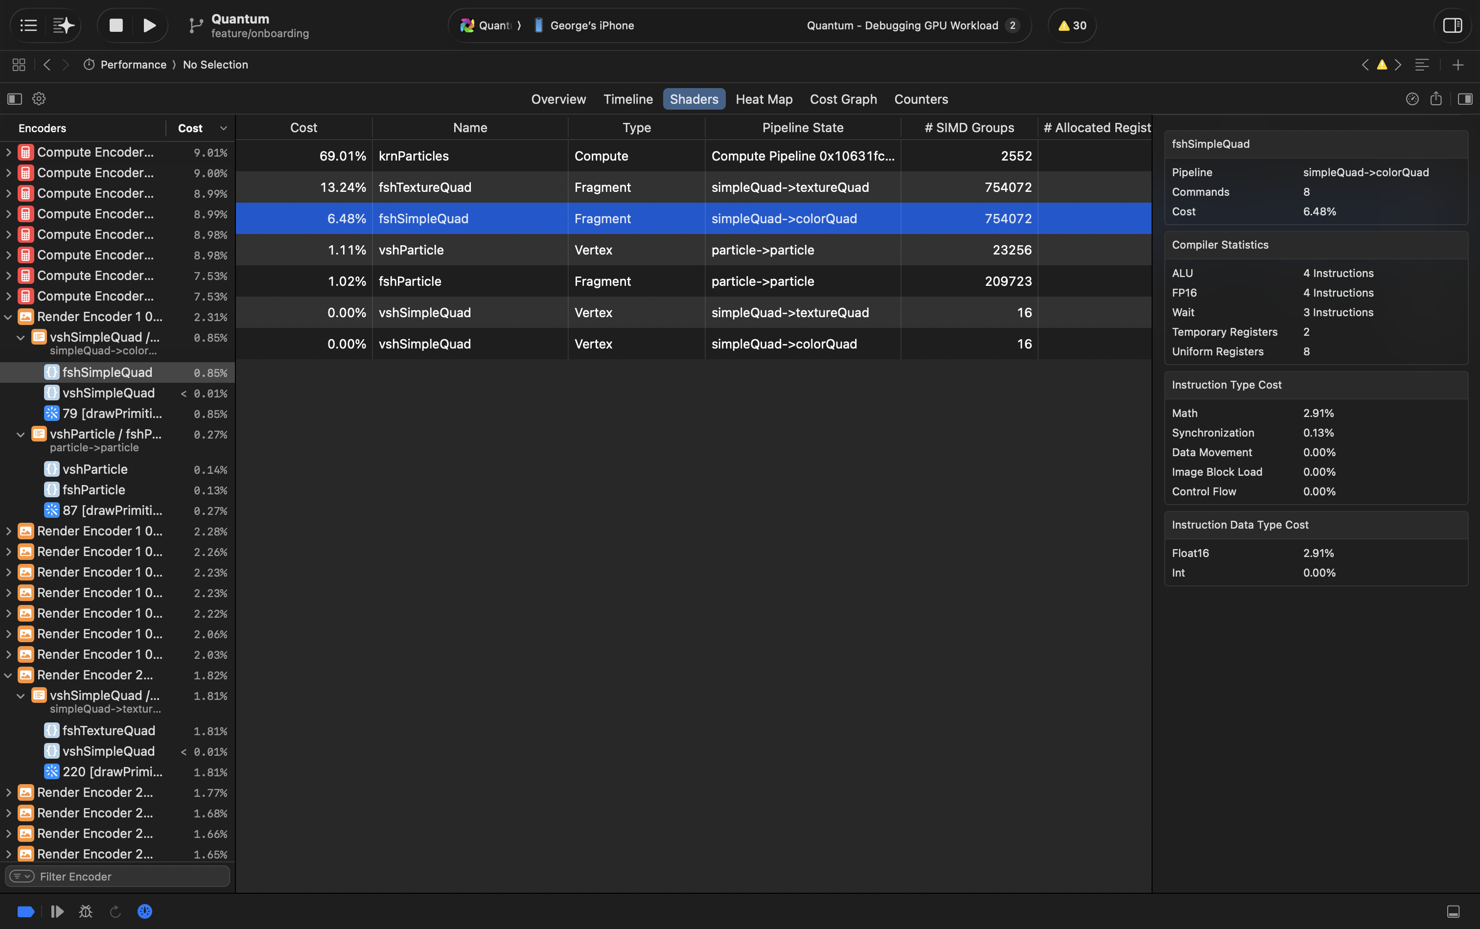Click the debug bug icon in the bottom bar
The width and height of the screenshot is (1480, 929).
[85, 911]
